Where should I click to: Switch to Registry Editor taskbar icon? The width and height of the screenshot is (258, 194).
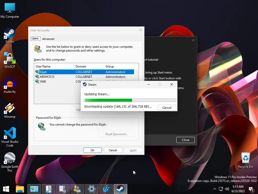click(x=106, y=189)
